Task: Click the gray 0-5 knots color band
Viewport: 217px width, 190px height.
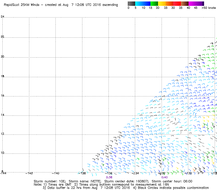Action: point(131,4)
